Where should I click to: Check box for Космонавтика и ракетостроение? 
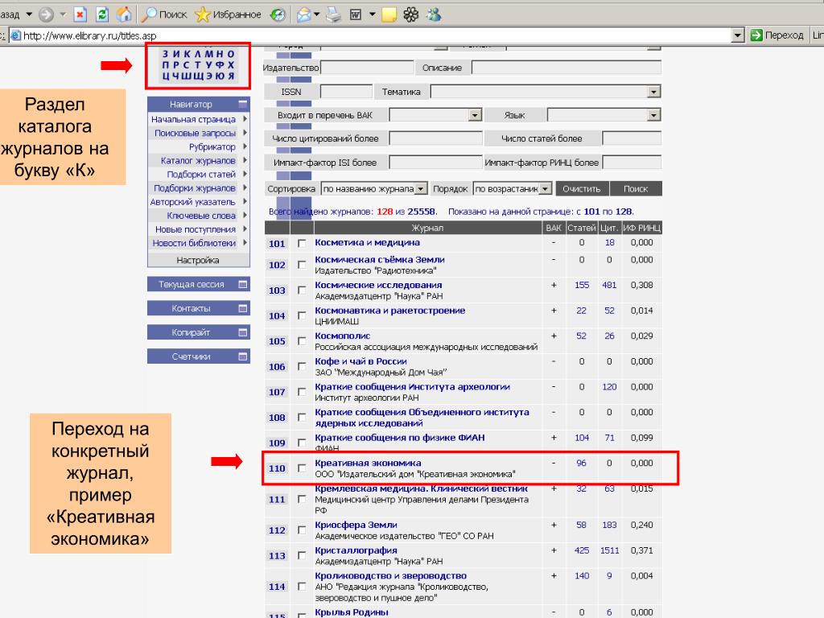tap(302, 315)
